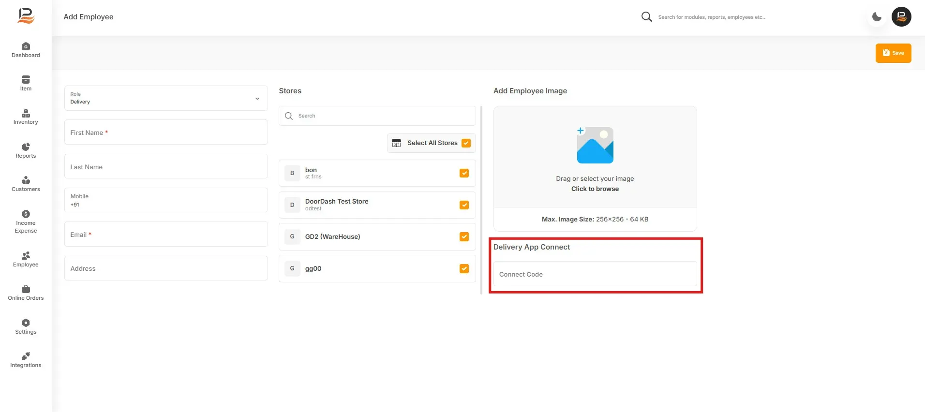Open the user profile avatar
The width and height of the screenshot is (925, 412).
click(x=901, y=16)
